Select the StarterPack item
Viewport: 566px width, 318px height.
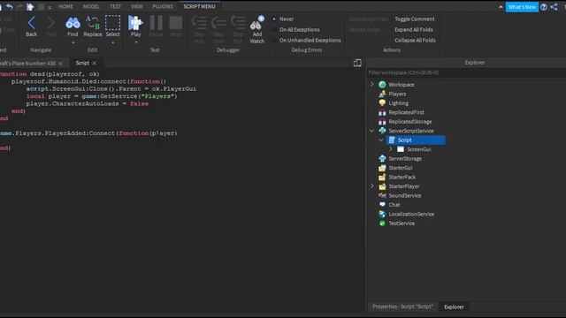coord(402,177)
